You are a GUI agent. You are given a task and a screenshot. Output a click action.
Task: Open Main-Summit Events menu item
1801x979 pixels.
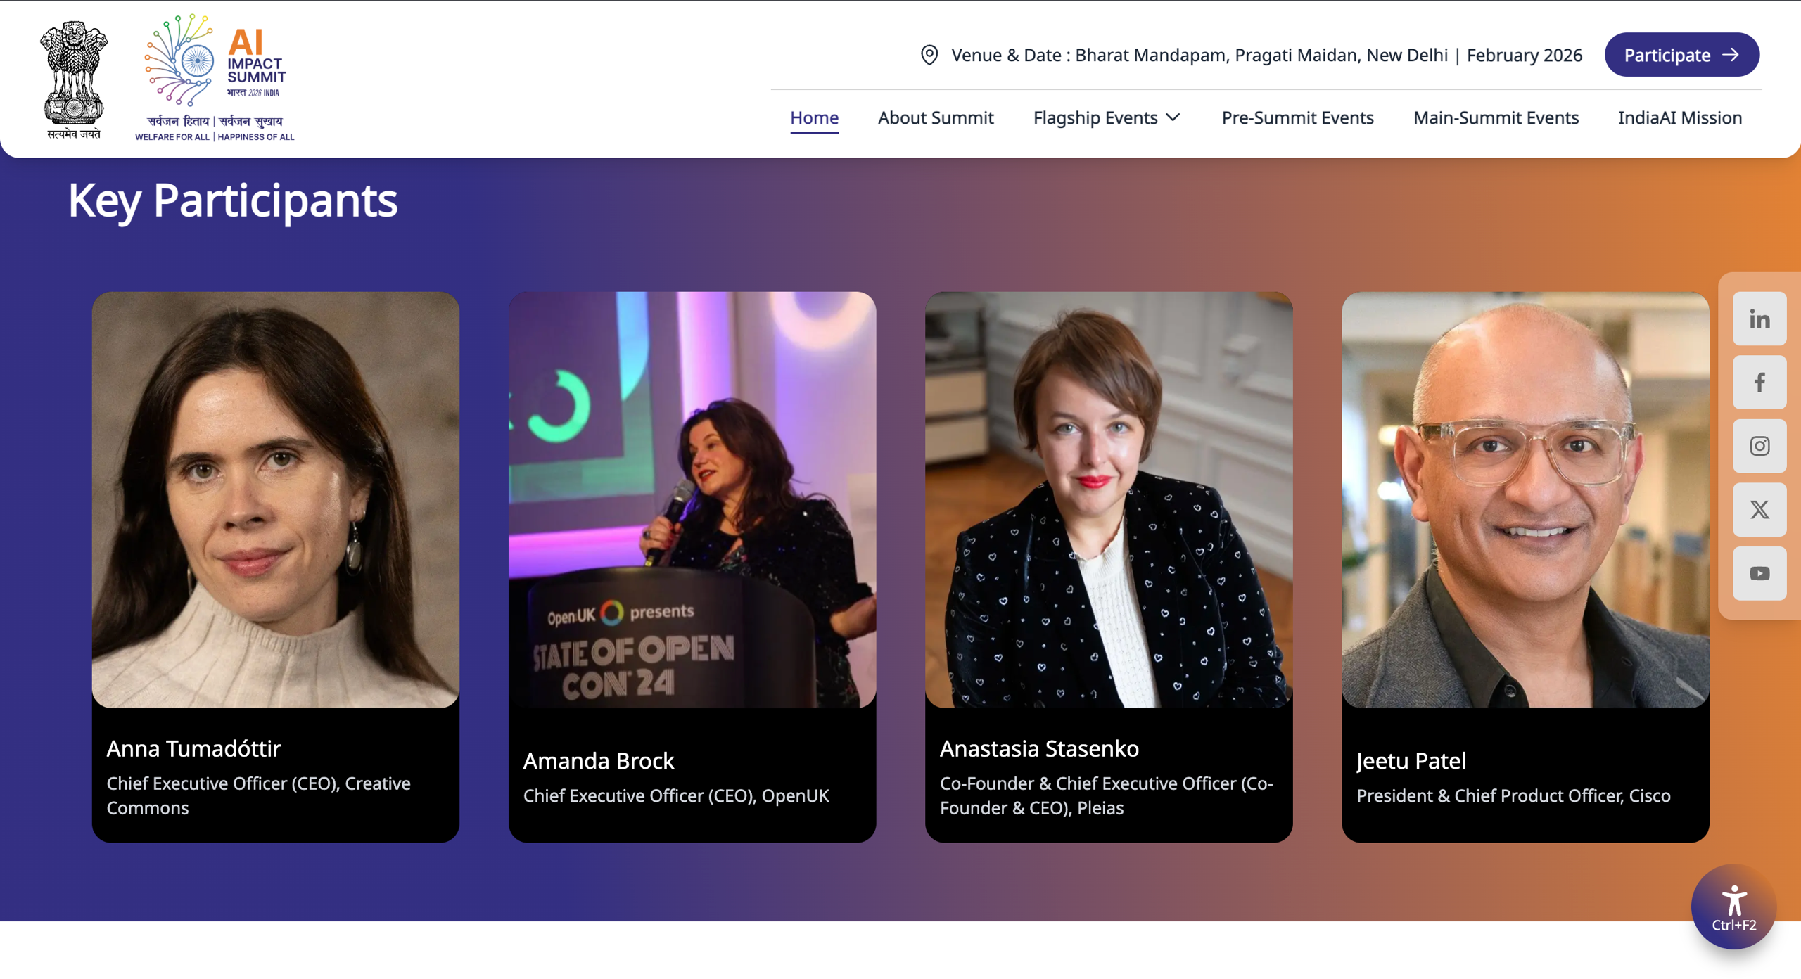click(1496, 117)
